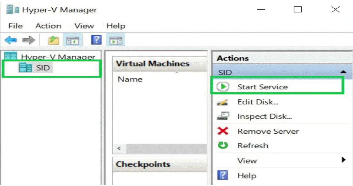353x186 pixels.
Task: Click the gray Forward arrow toolbar icon
Action: click(x=29, y=40)
